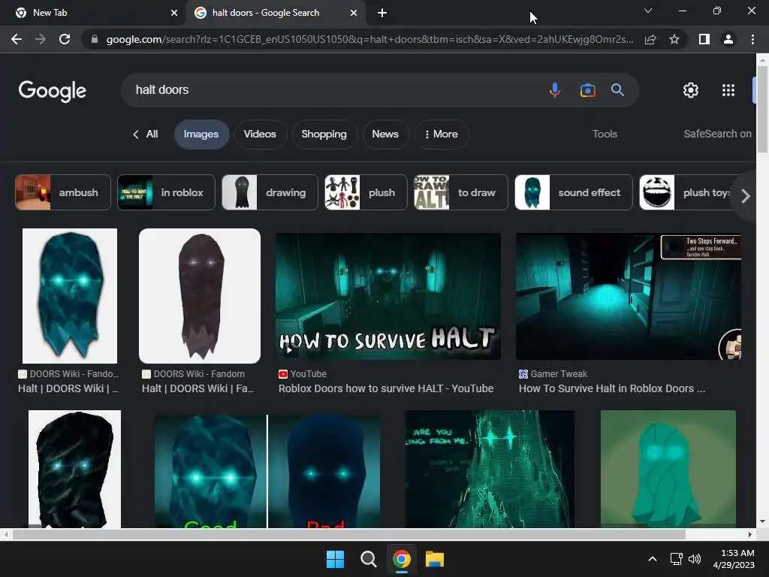The image size is (769, 577).
Task: Click the horizontal page scrollbar
Action: tap(349, 534)
